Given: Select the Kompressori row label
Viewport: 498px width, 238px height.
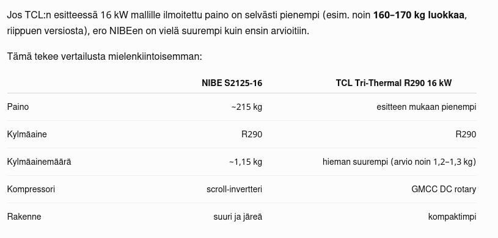Looking at the screenshot, I should 31,189.
